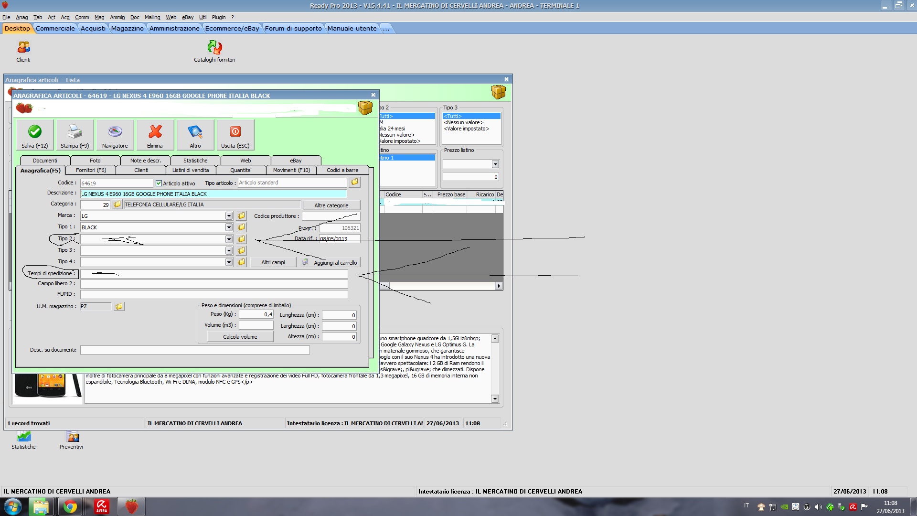Click Desc. su documenti input field
Image resolution: width=917 pixels, height=516 pixels.
tap(195, 350)
